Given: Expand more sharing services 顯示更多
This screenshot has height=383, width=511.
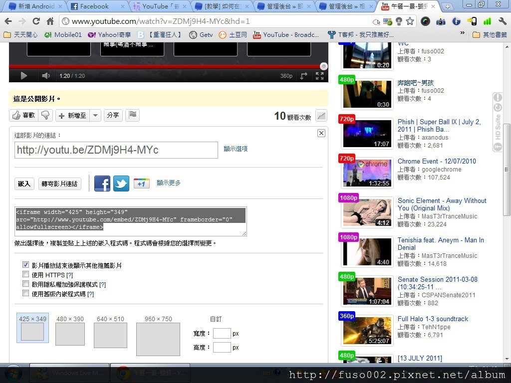Looking at the screenshot, I should 169,183.
